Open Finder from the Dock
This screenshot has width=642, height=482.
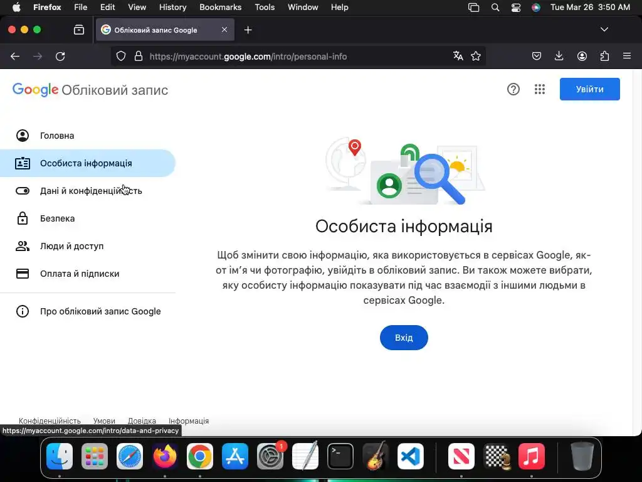tap(60, 456)
